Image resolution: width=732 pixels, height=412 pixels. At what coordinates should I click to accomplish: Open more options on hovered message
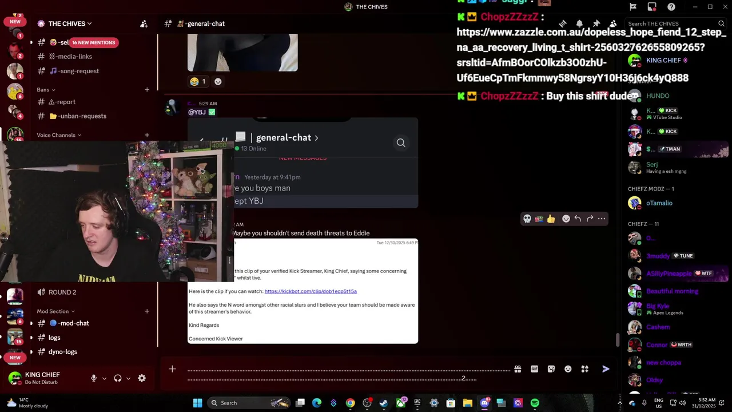[602, 219]
